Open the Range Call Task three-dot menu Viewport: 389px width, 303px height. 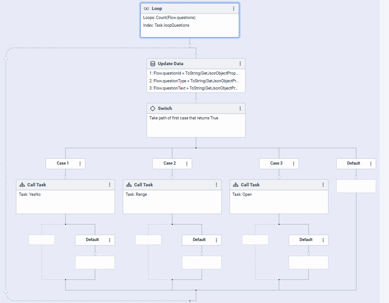(217, 185)
